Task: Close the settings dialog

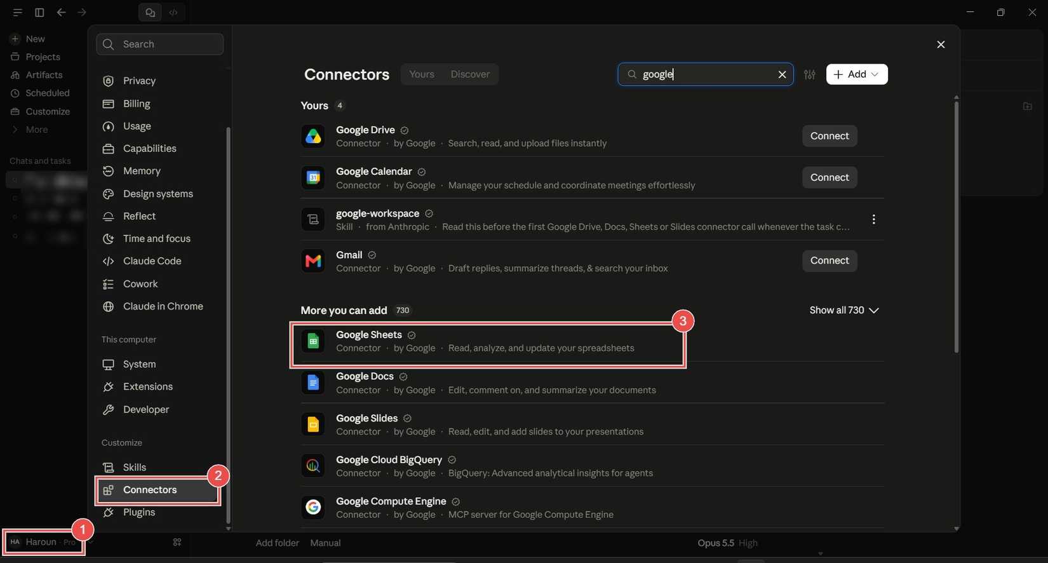Action: pos(941,44)
